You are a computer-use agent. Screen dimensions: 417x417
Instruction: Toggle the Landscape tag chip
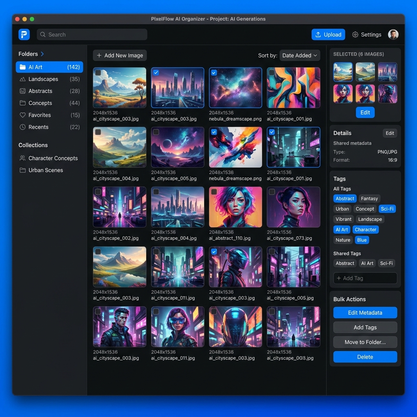pos(370,219)
